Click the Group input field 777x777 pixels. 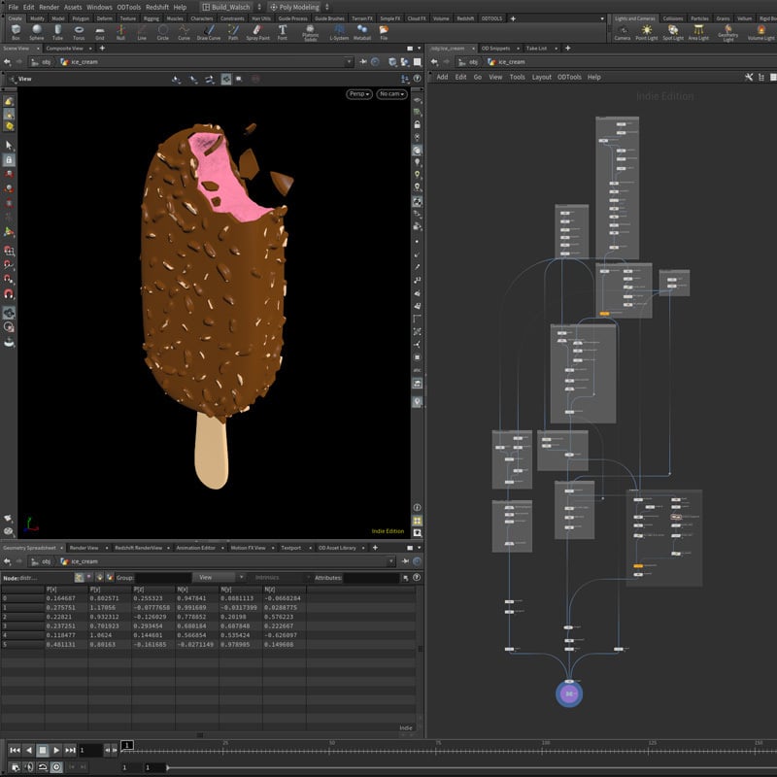163,577
